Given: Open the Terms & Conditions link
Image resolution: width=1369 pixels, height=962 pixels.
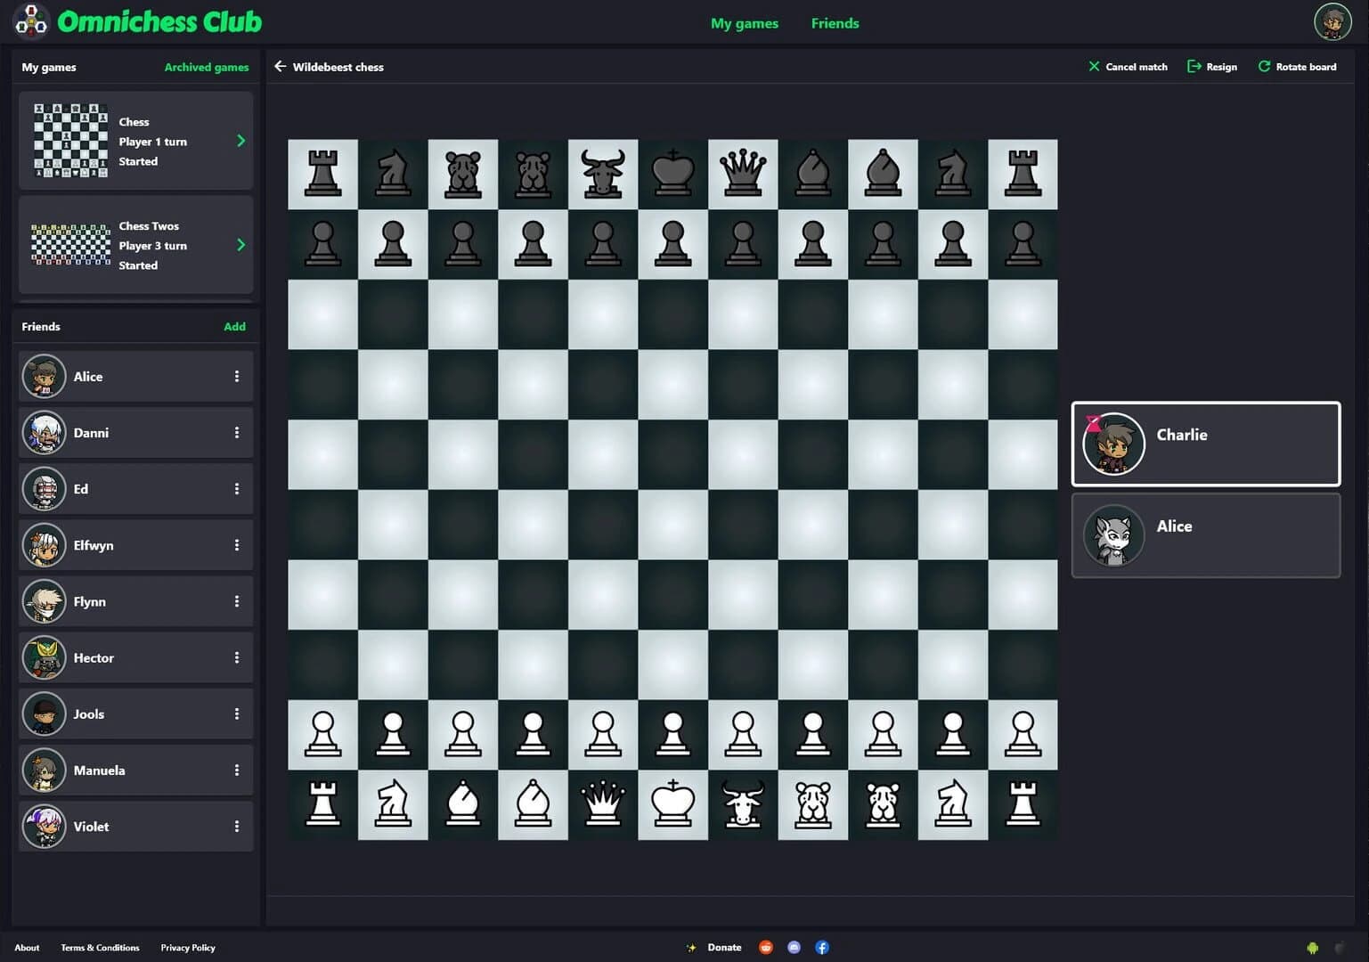Looking at the screenshot, I should click(100, 948).
